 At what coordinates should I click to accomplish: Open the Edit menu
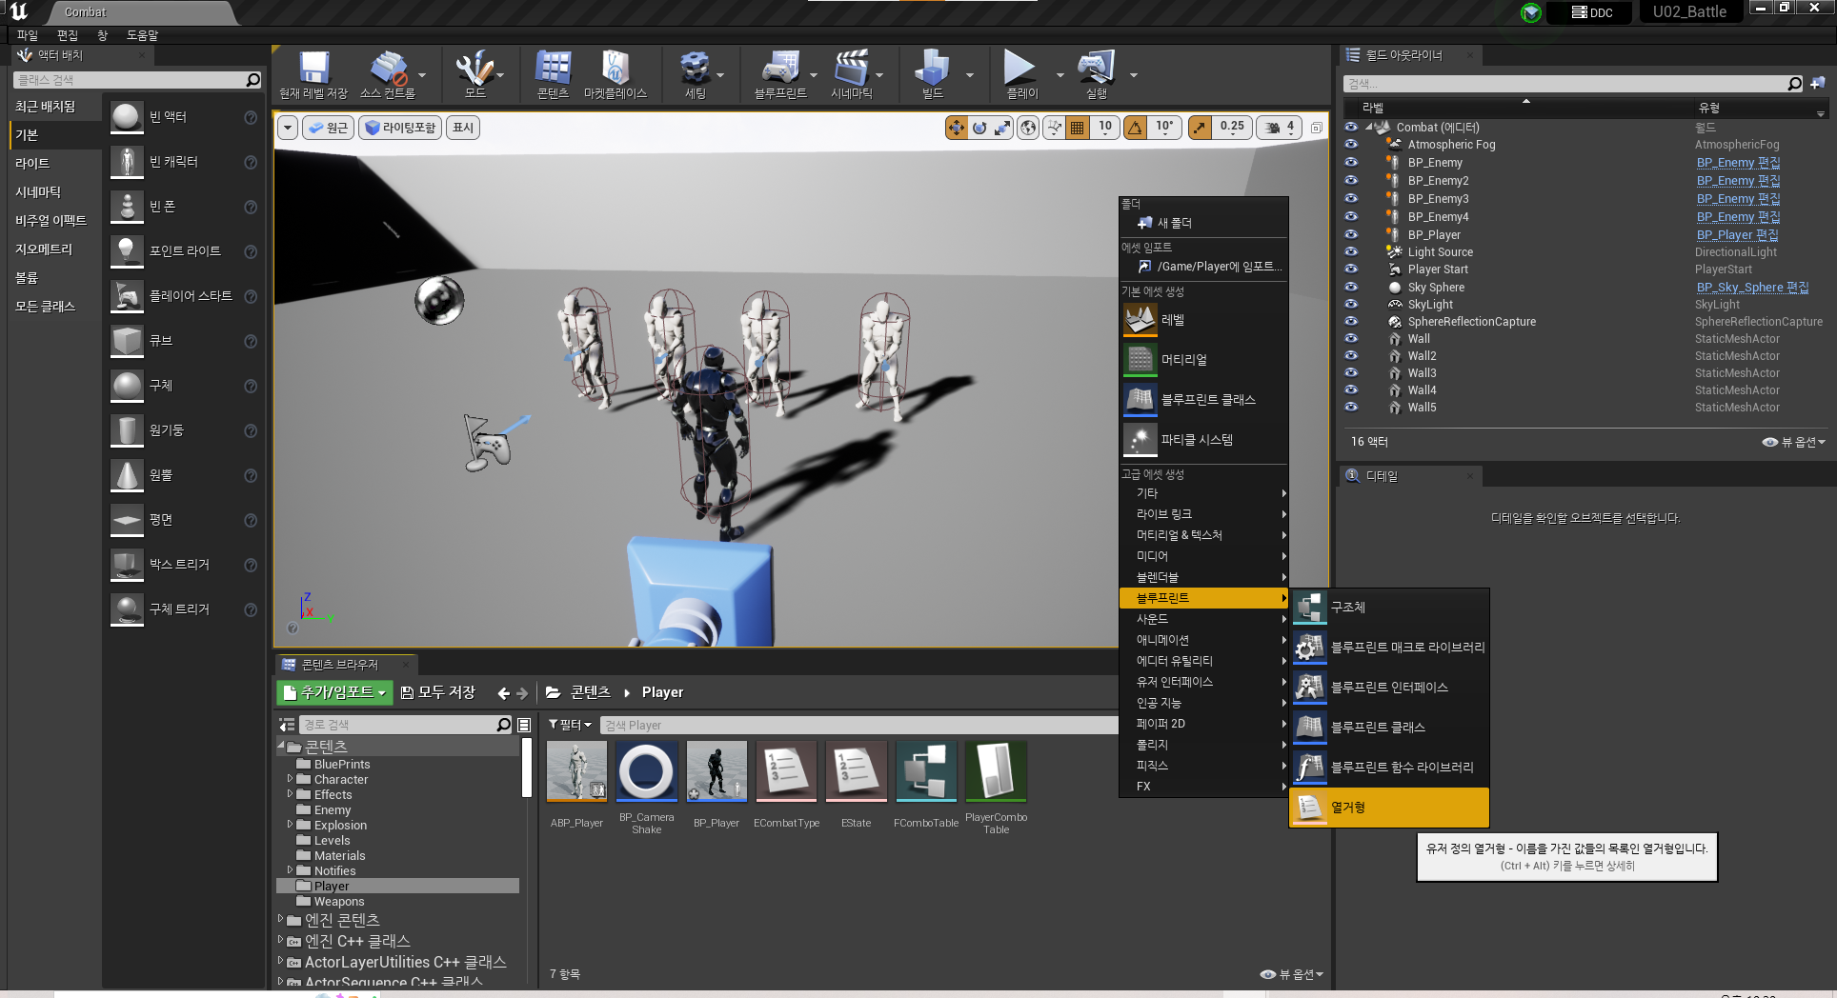pos(68,35)
